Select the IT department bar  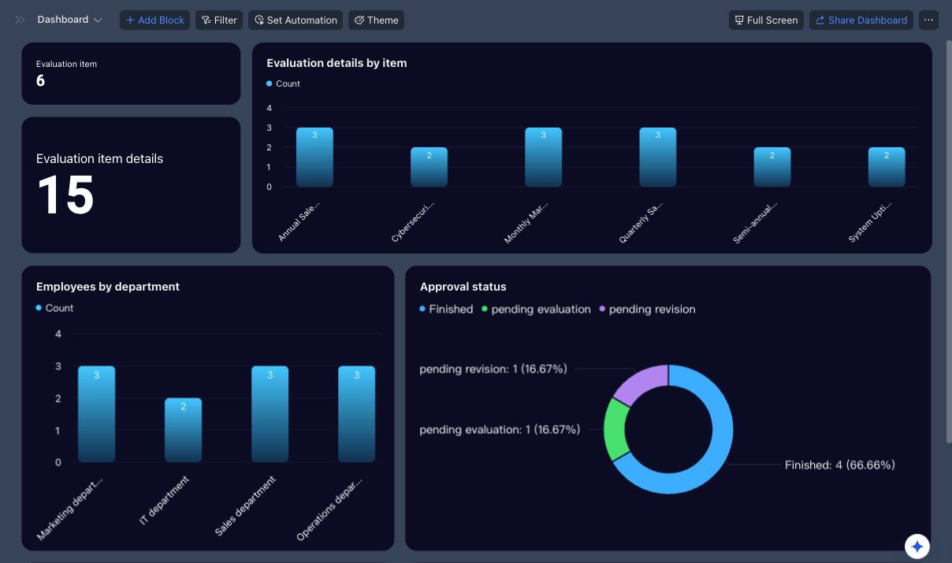(183, 430)
